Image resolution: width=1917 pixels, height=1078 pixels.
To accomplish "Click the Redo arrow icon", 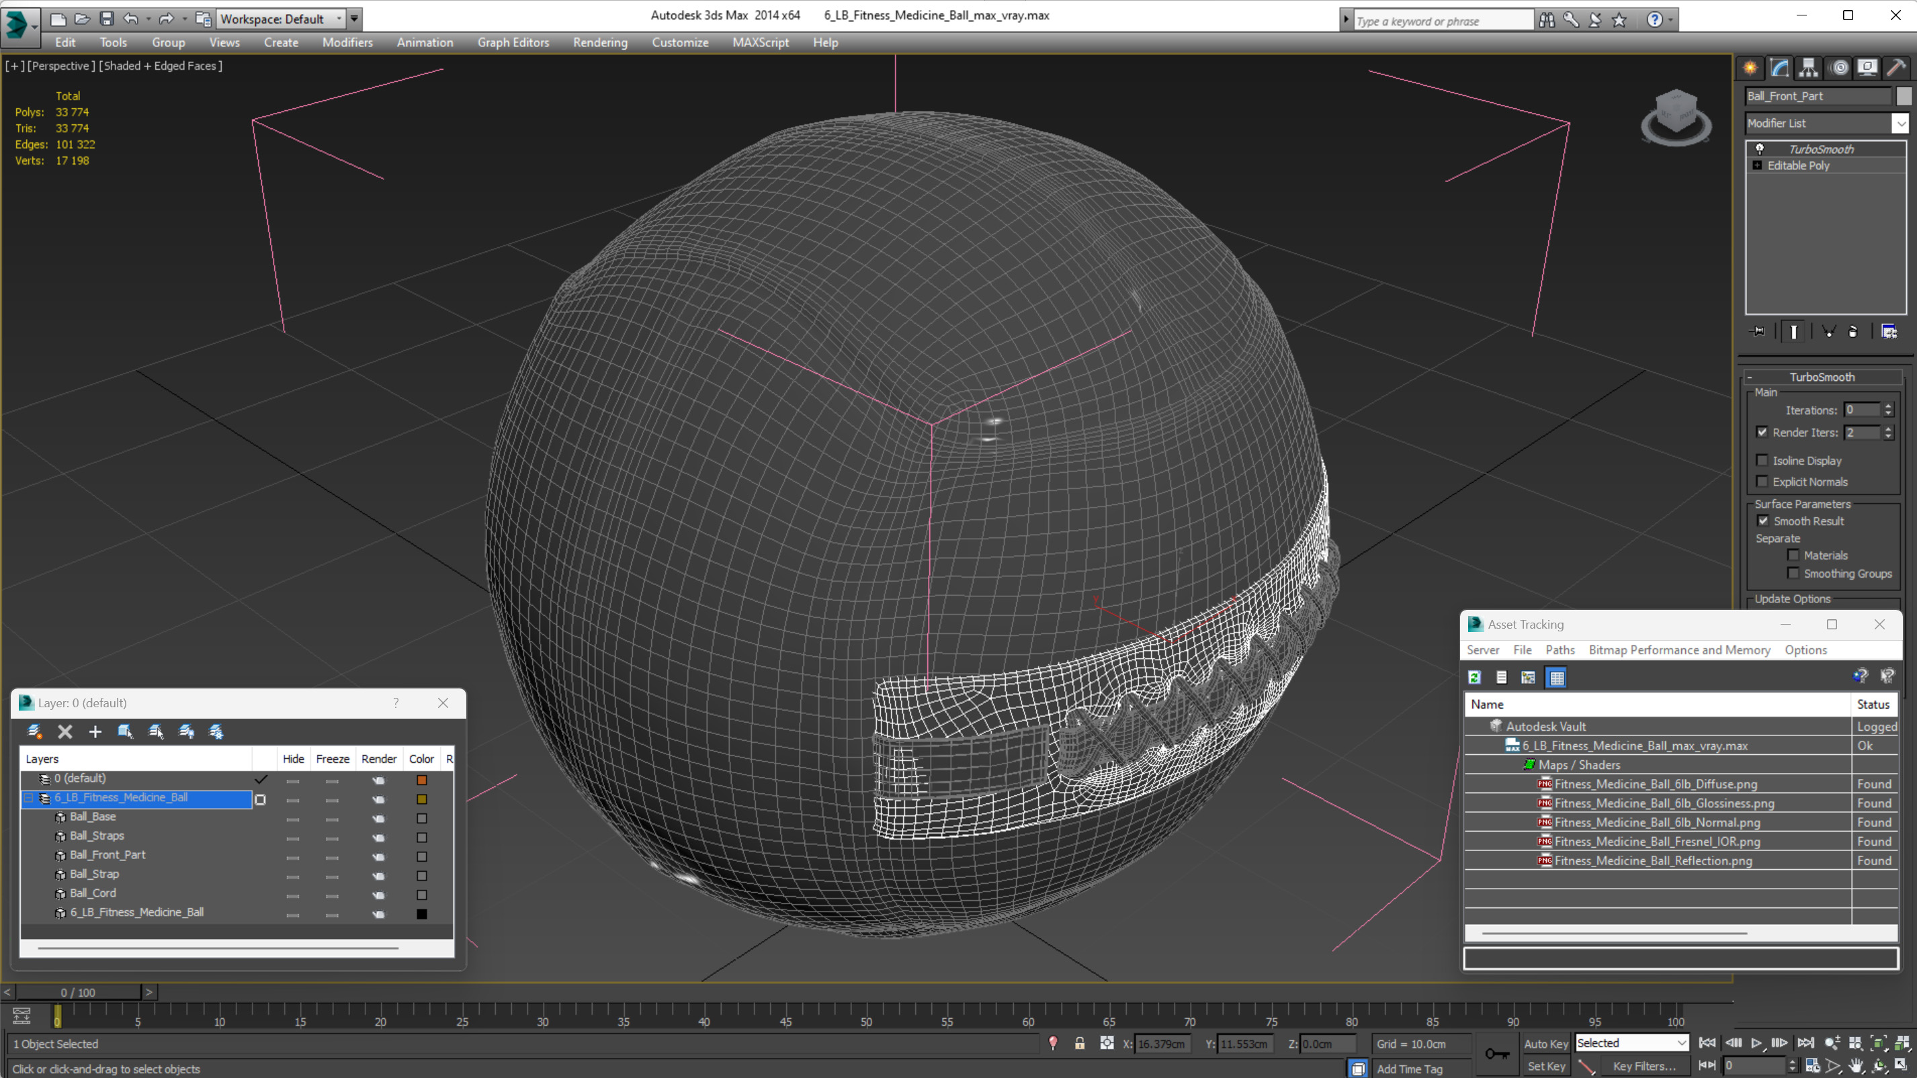I will (x=166, y=19).
